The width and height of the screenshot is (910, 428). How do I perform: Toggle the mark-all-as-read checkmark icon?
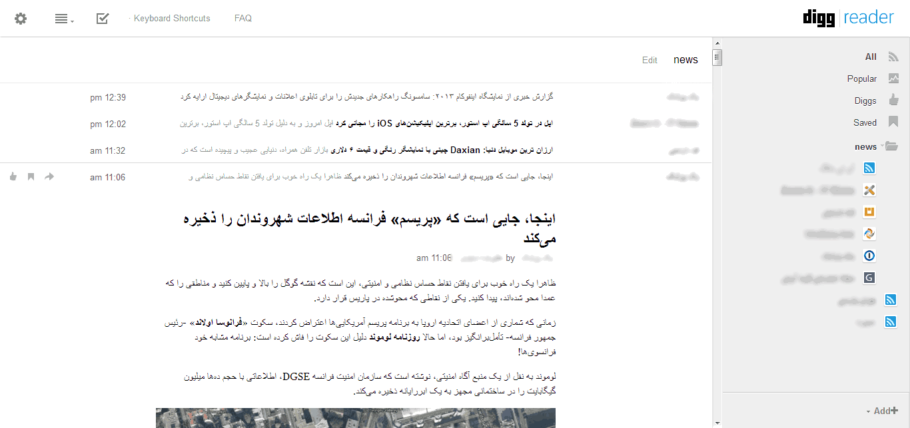102,19
